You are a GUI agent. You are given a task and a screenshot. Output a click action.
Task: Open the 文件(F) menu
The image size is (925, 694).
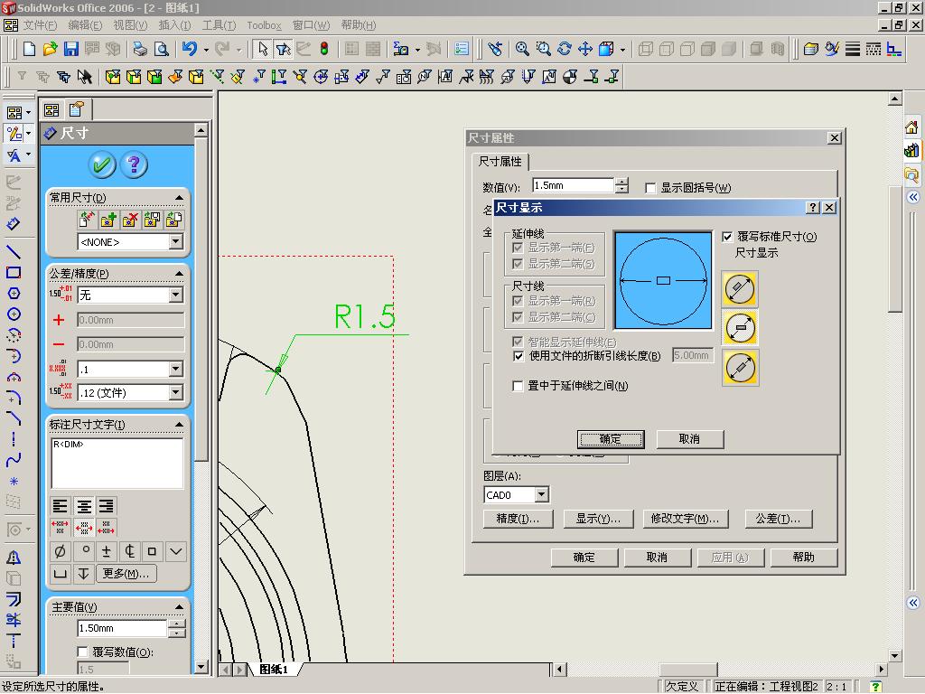tap(40, 25)
